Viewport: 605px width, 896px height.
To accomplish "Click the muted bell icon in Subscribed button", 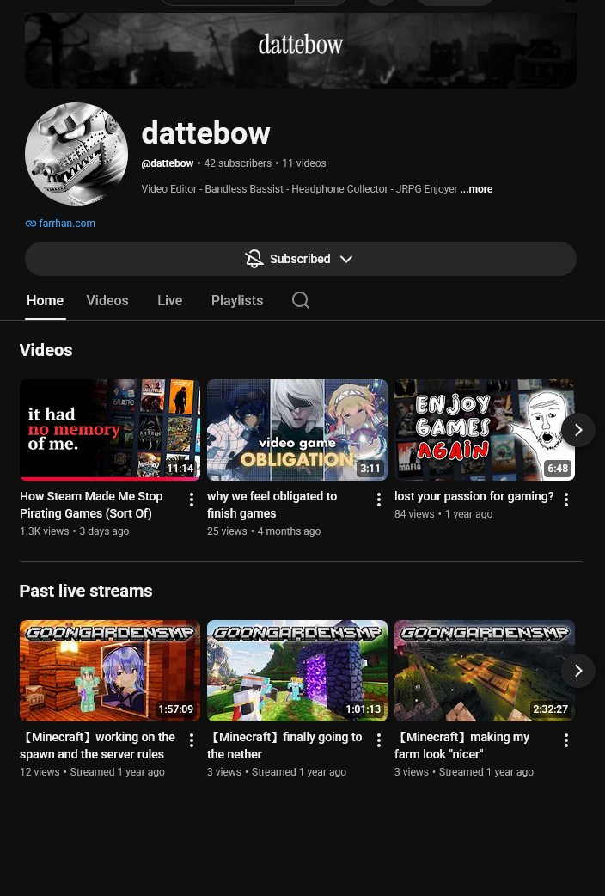I will tap(254, 259).
